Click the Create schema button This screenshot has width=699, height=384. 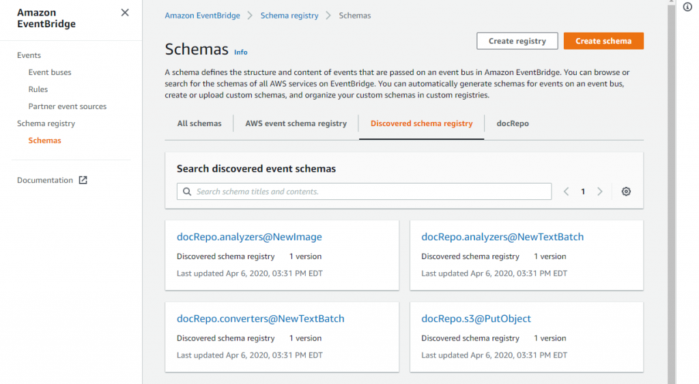[603, 41]
